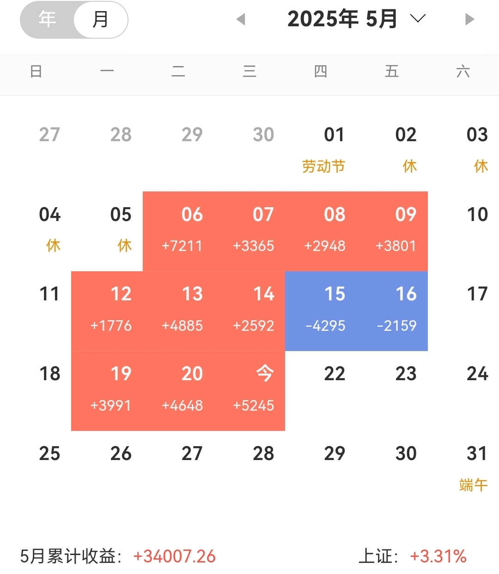This screenshot has width=499, height=574.
Task: Open May 09 showing +3801
Action: tap(392, 231)
